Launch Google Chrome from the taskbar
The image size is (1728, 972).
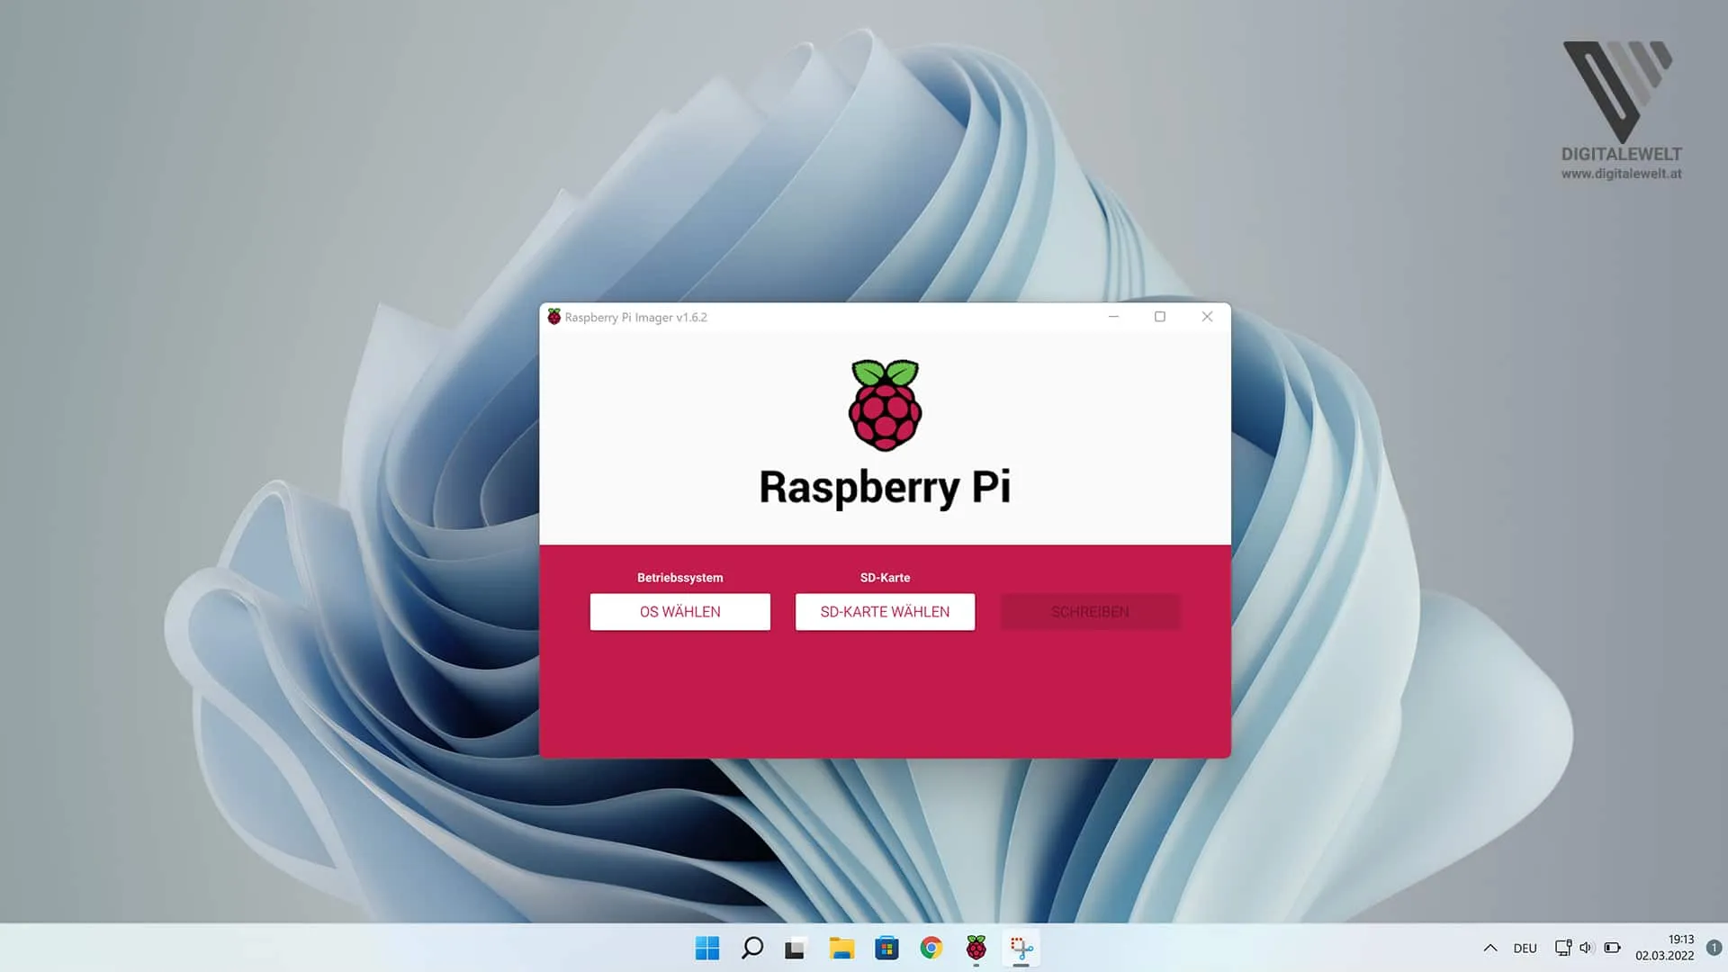(x=931, y=948)
